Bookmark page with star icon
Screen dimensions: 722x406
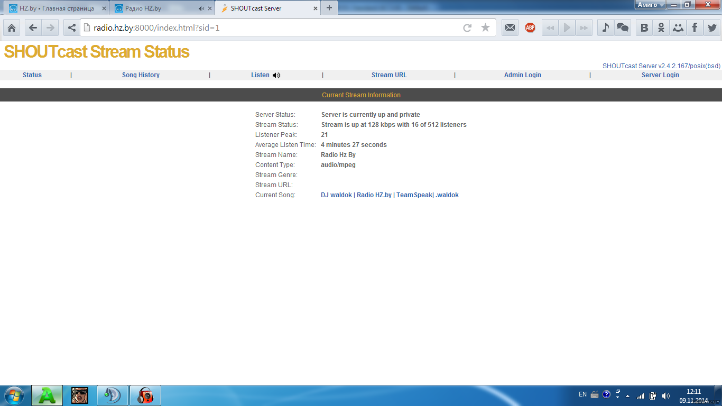click(x=485, y=27)
